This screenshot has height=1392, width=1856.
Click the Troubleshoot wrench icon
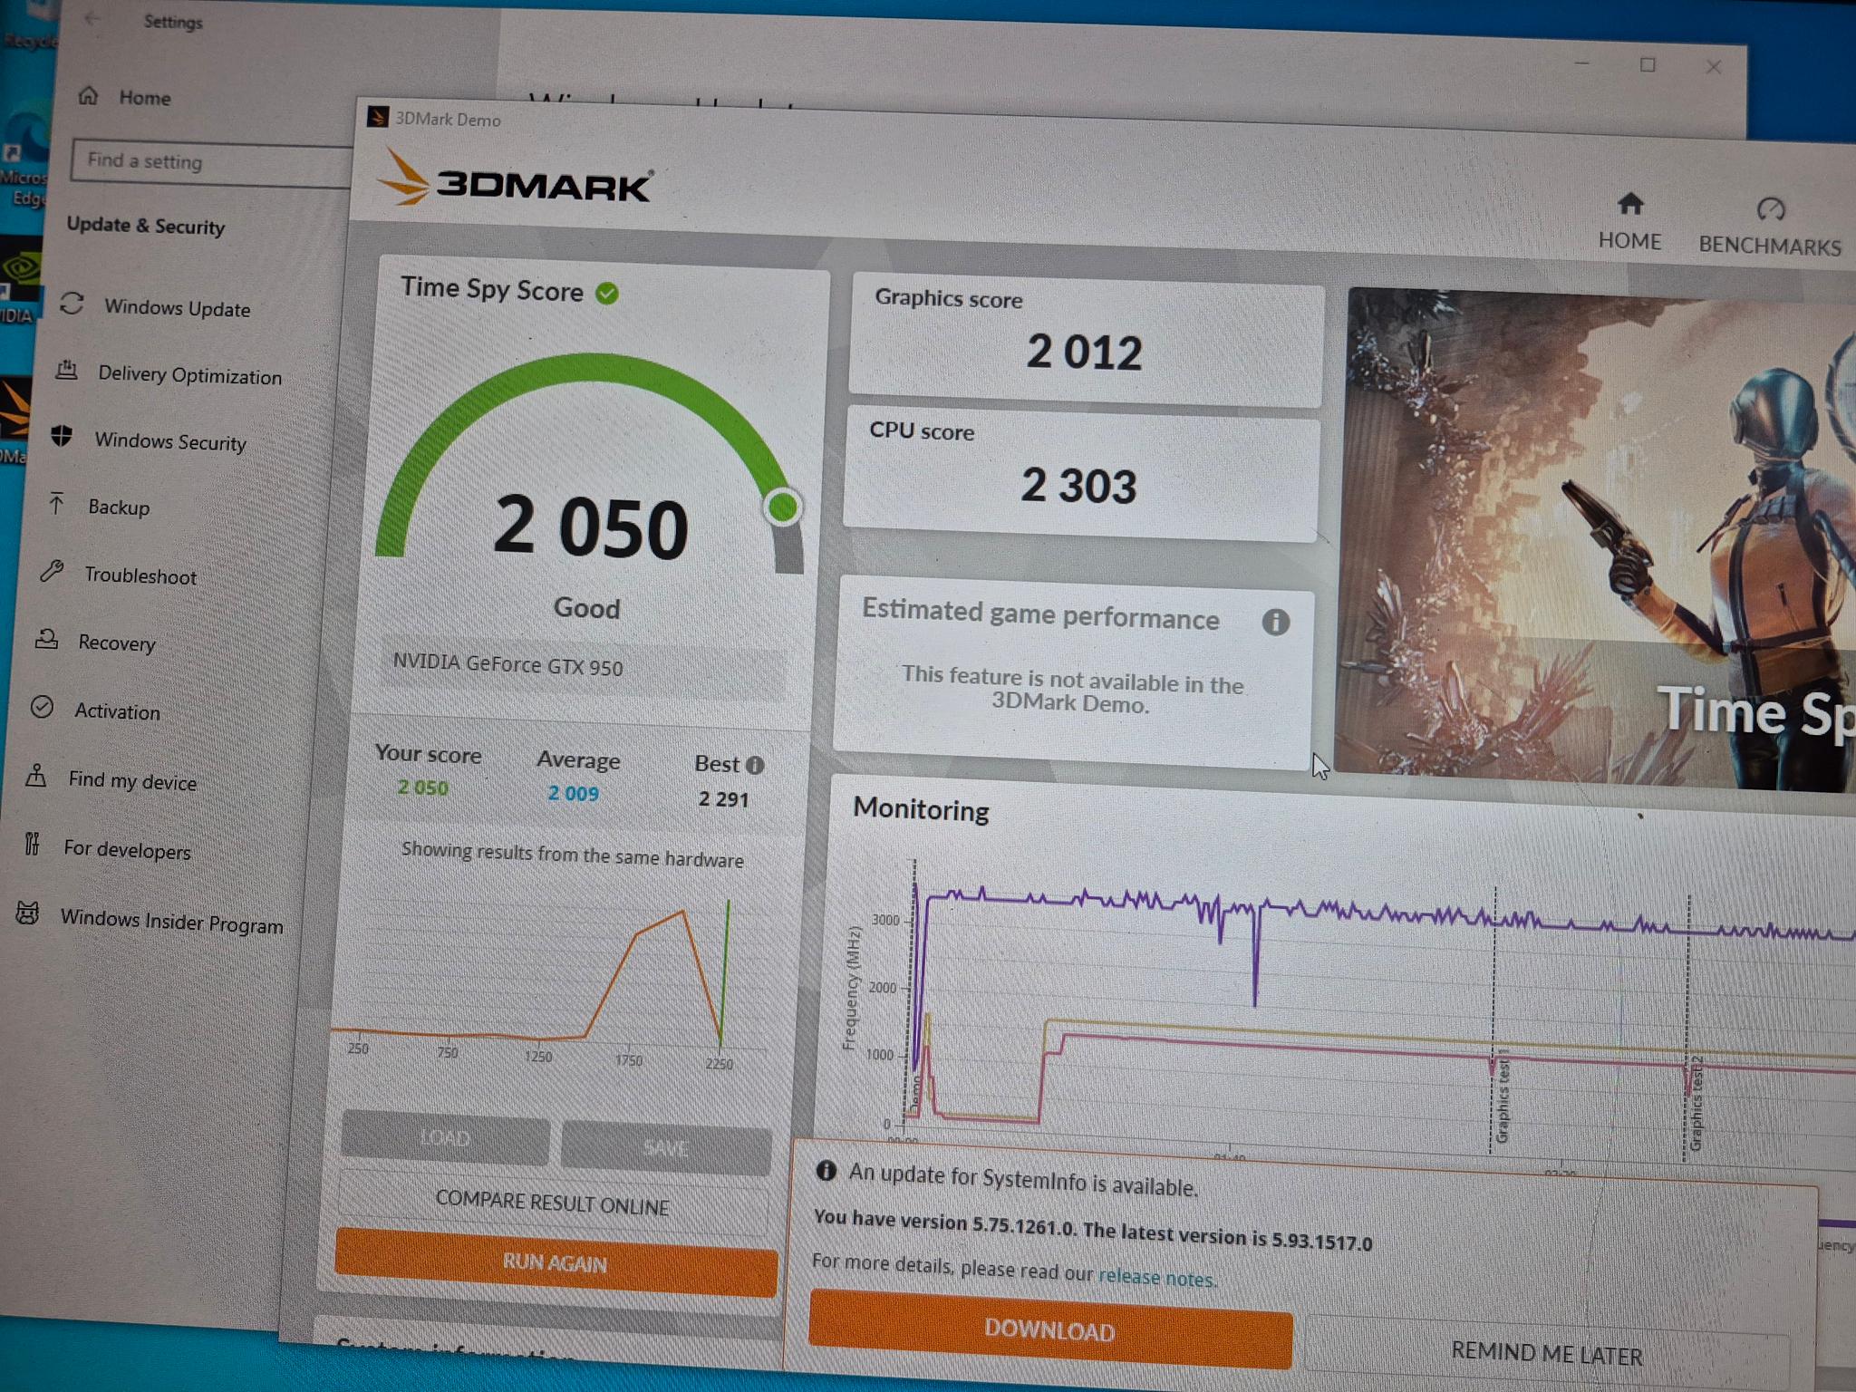[52, 571]
